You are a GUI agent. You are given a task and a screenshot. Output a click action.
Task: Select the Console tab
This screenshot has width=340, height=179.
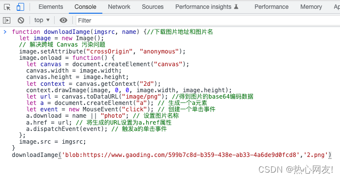tap(86, 7)
